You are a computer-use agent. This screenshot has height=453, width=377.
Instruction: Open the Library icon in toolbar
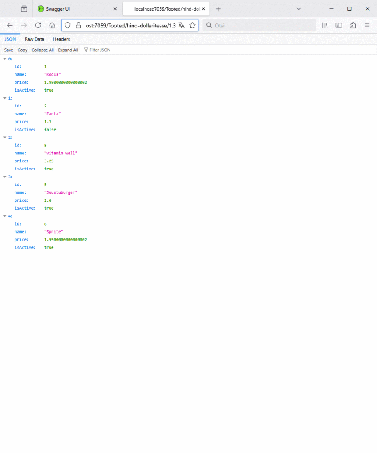pos(324,25)
